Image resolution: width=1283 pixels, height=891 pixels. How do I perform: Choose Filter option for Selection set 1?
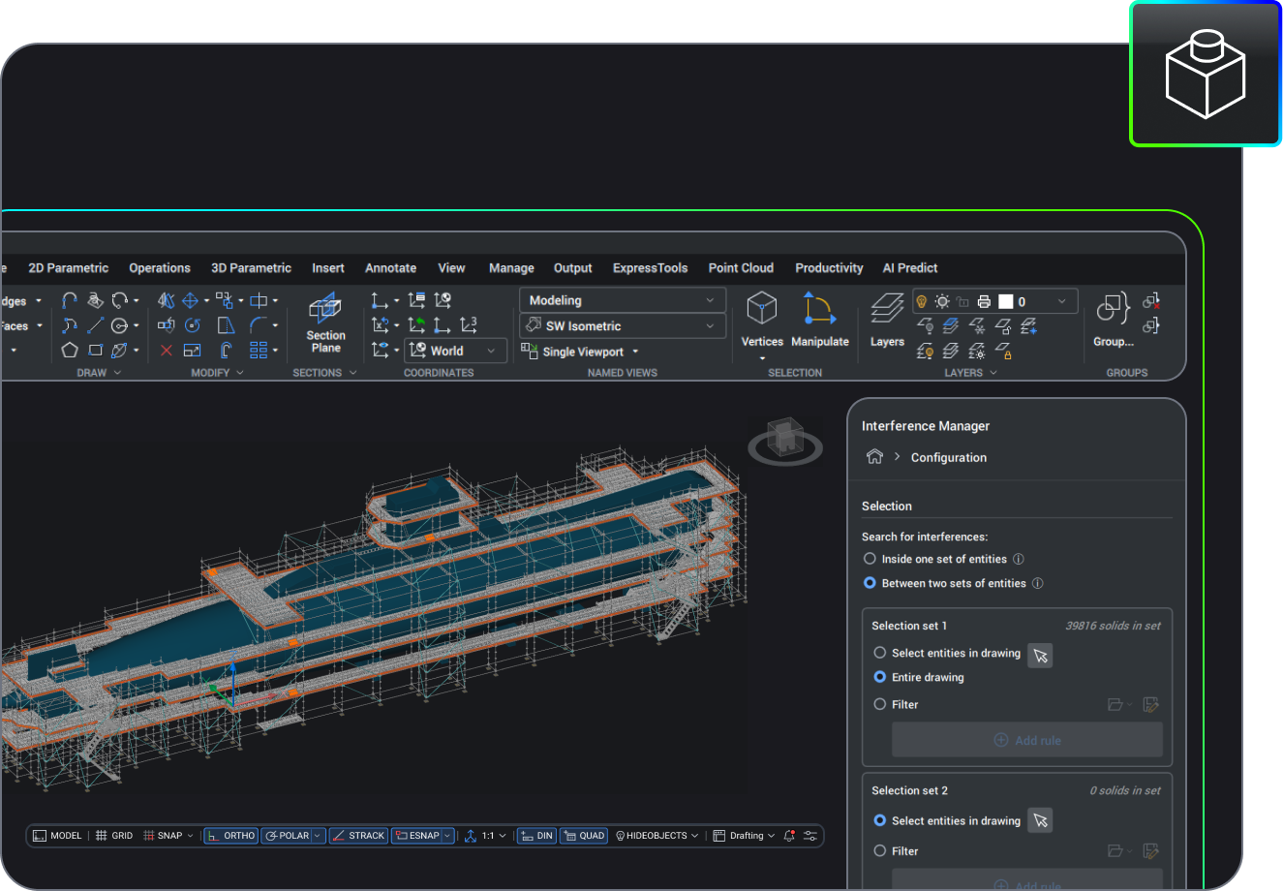880,704
